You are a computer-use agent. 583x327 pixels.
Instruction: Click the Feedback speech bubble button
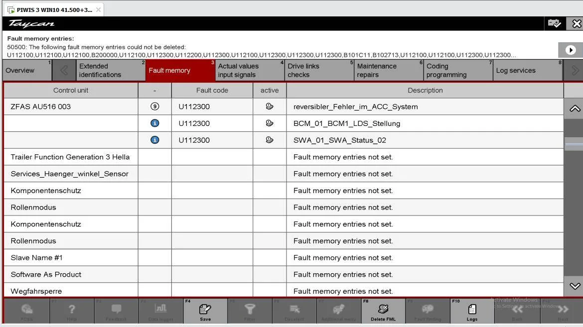point(116,311)
